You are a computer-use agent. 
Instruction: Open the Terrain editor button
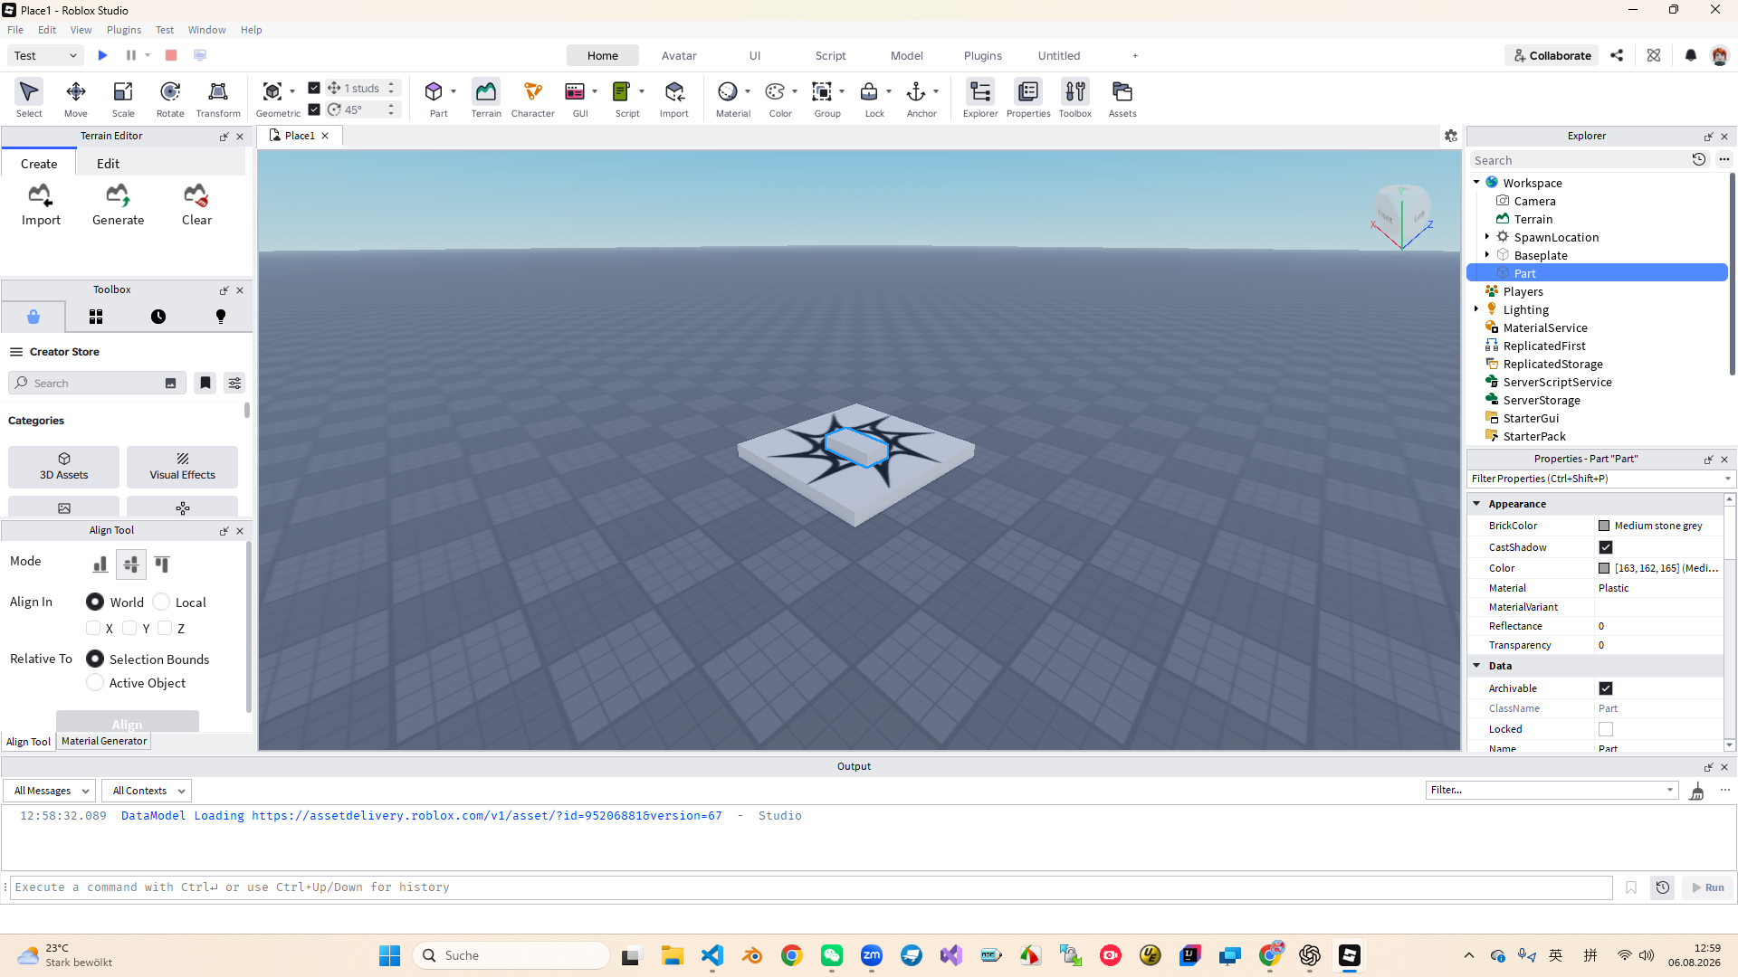pyautogui.click(x=486, y=99)
